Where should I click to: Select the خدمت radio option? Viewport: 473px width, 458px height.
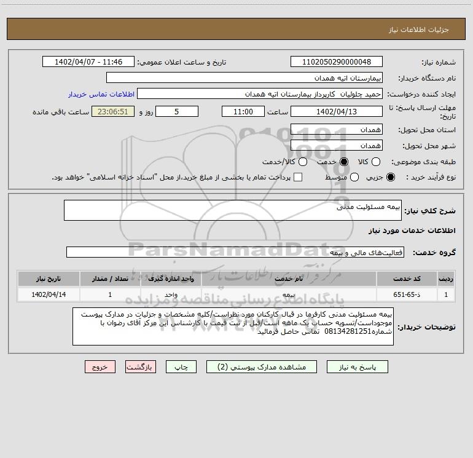(x=344, y=162)
